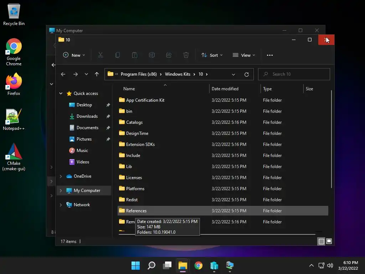This screenshot has width=365, height=274.
Task: Open the Windows Start menu
Action: (x=135, y=265)
